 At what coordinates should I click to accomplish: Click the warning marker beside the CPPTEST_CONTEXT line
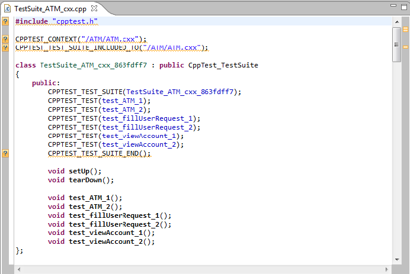point(5,39)
